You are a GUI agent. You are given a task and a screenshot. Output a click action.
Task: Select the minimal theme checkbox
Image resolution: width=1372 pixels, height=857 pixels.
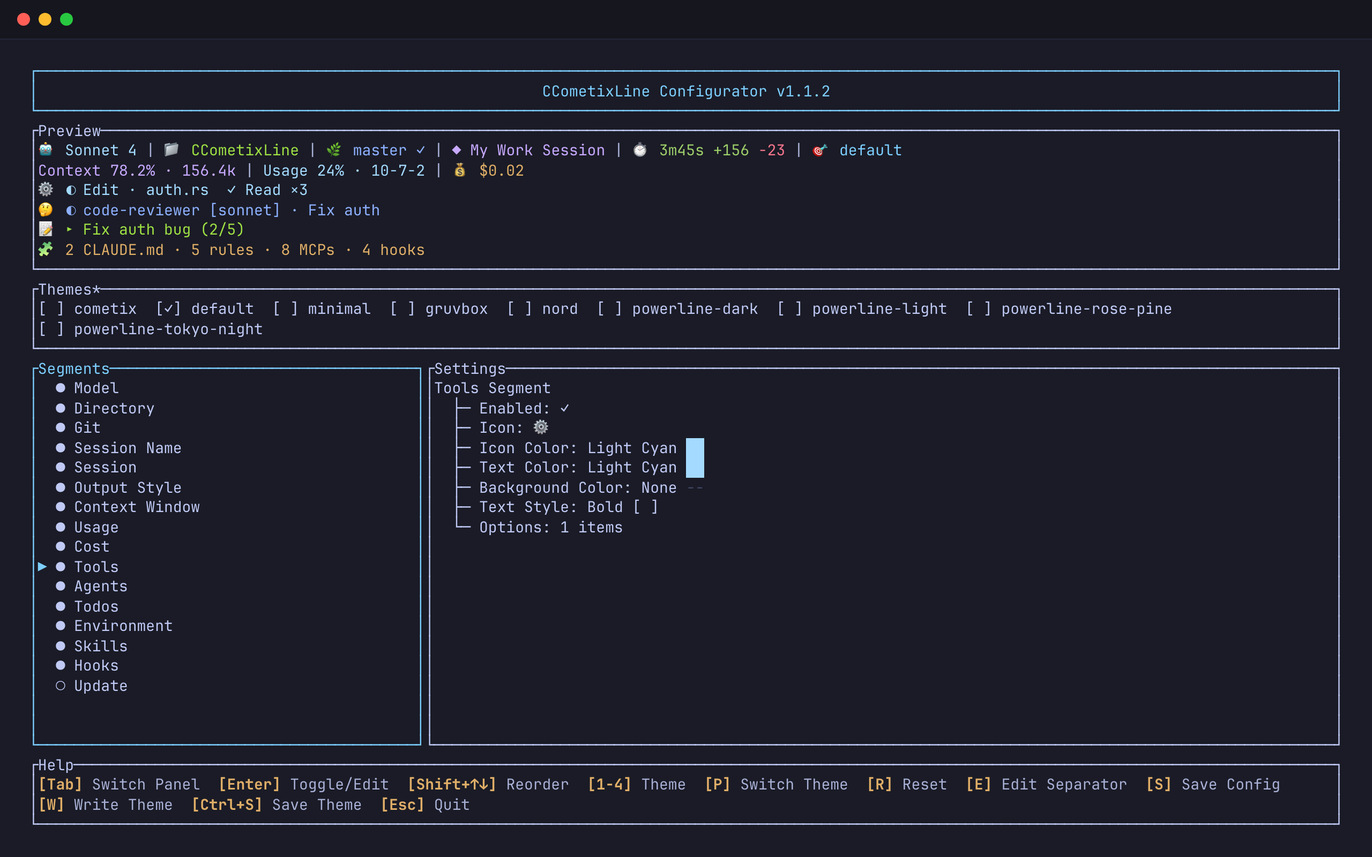285,309
